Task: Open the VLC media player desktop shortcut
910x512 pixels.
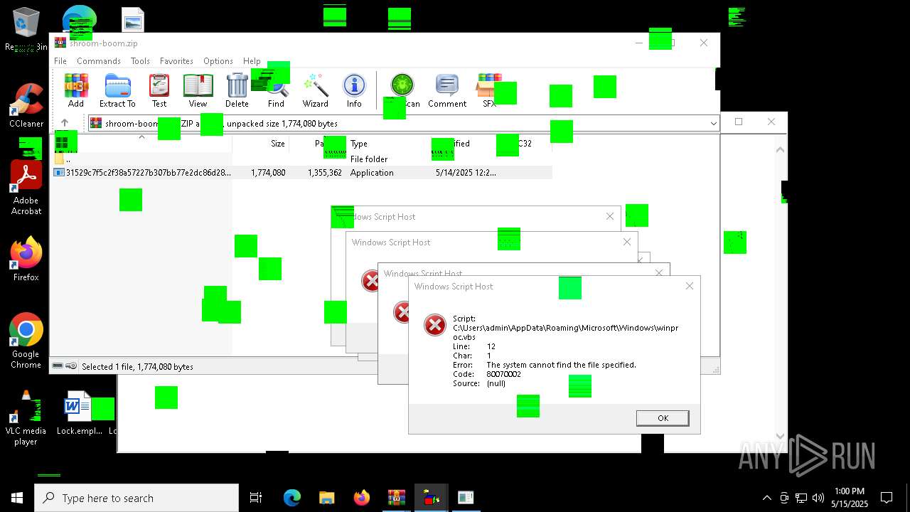Action: pos(26,418)
